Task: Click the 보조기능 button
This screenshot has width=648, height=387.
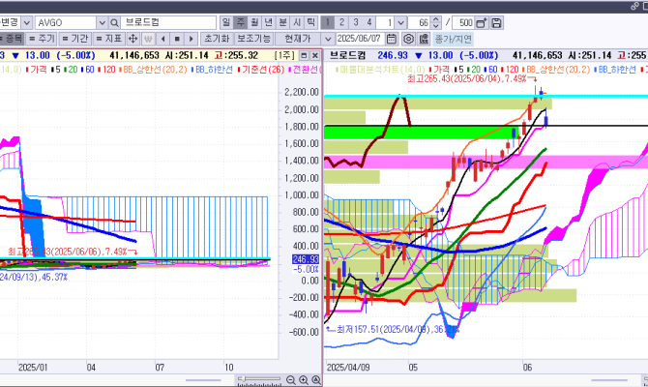Action: click(254, 38)
